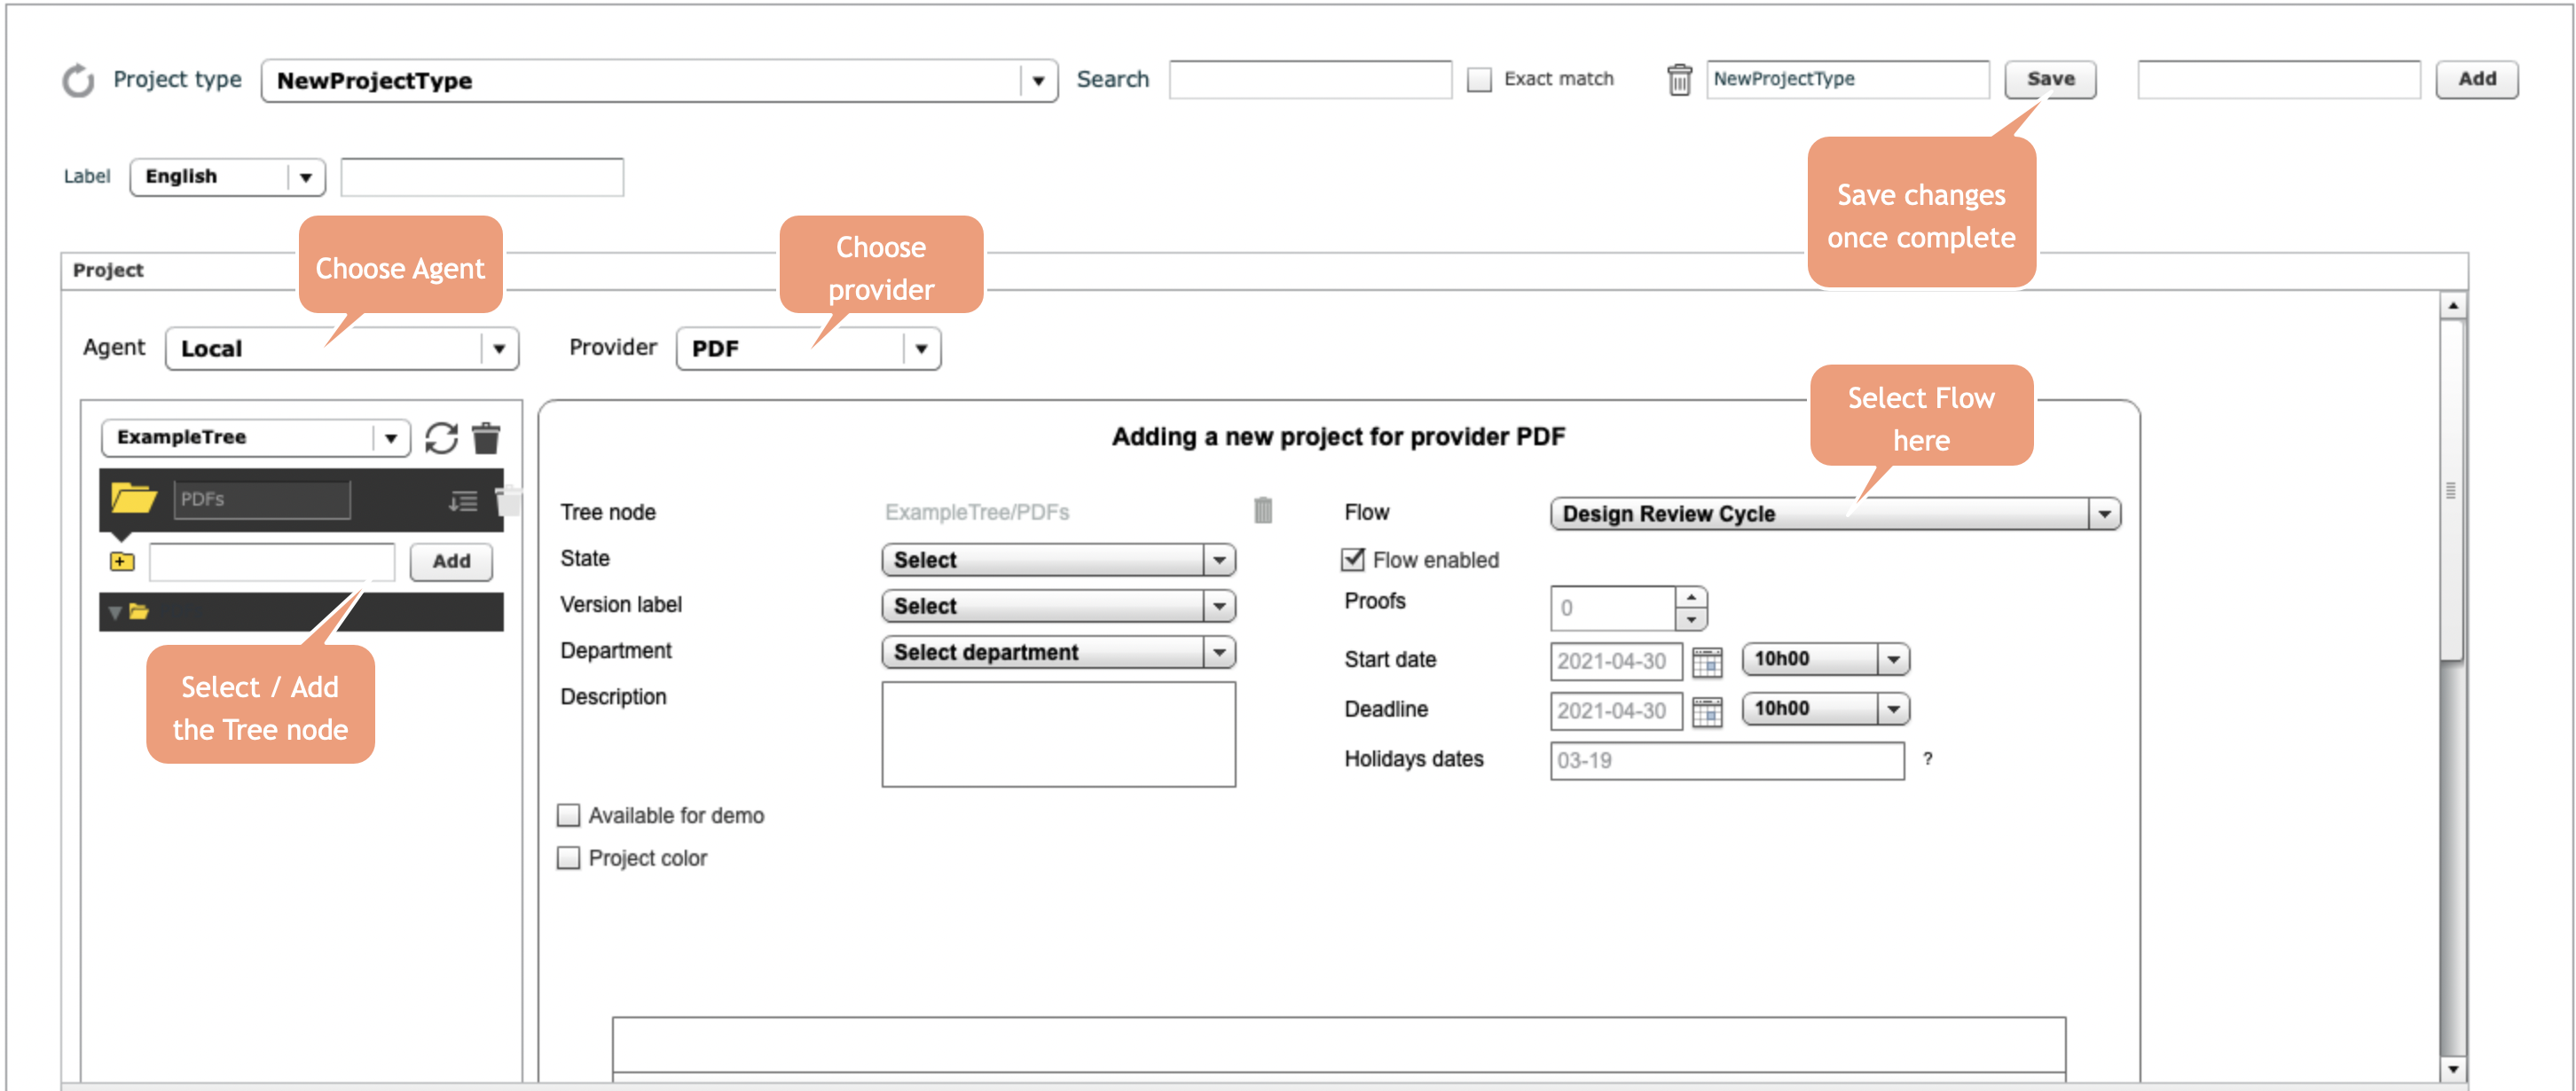Click the trash icon beside NewProjectType name field
This screenshot has height=1091, width=2576.
click(1679, 79)
